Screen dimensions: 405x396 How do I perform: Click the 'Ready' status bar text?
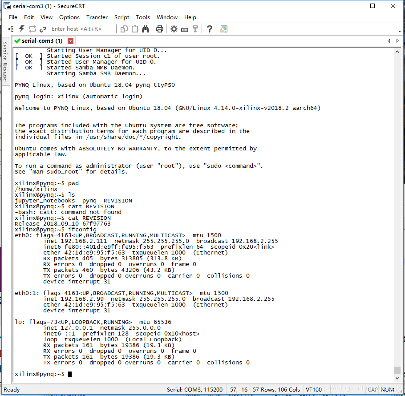coord(12,389)
